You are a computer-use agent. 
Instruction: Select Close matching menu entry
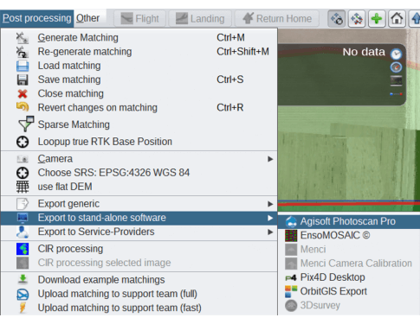coord(139,93)
